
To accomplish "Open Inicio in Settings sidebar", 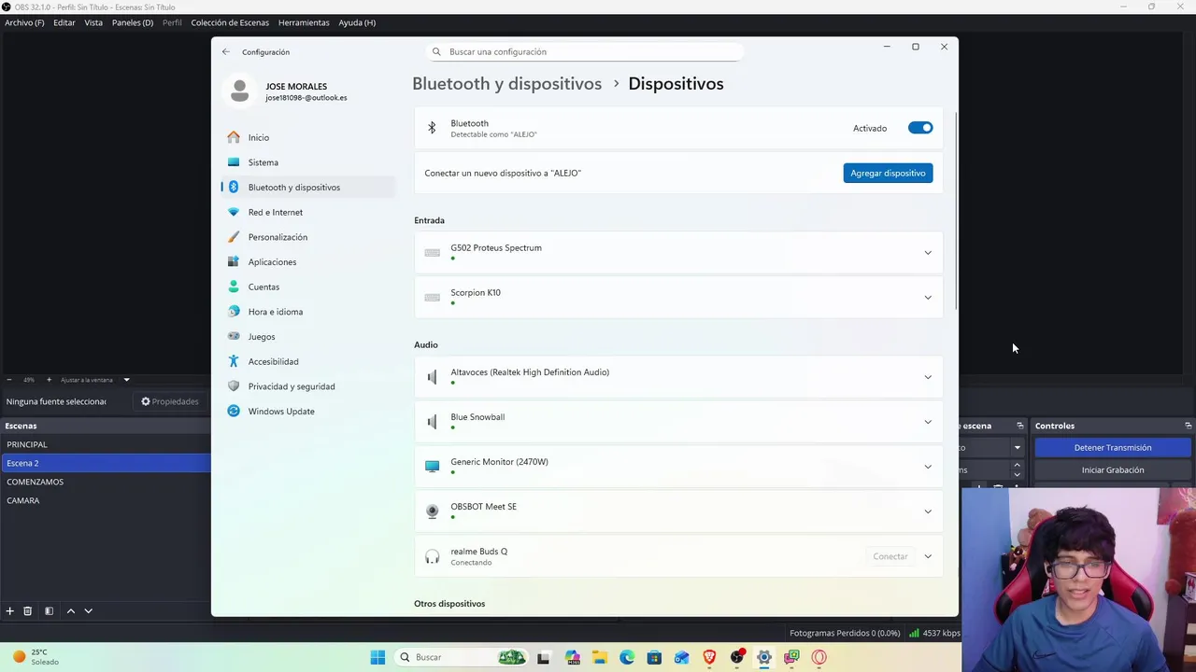I will tap(308, 137).
